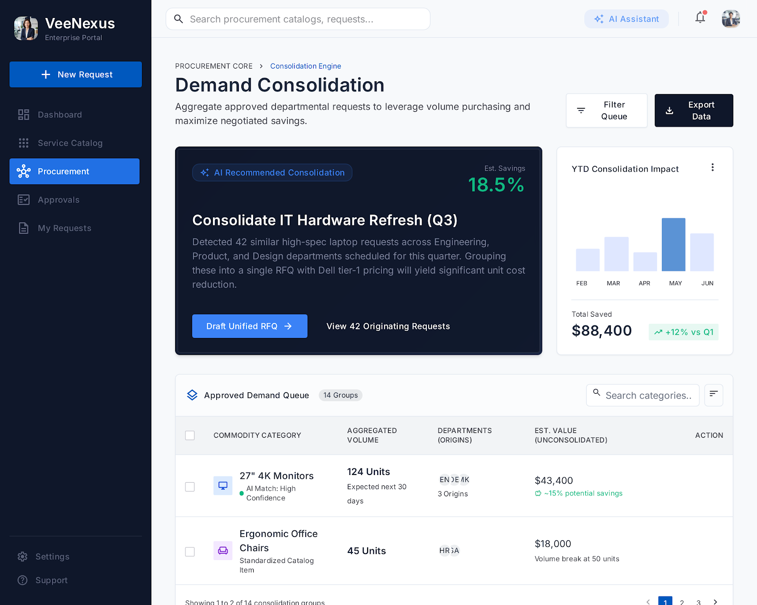The height and width of the screenshot is (605, 757).
Task: Open My Requests in the sidebar
Action: click(x=74, y=228)
